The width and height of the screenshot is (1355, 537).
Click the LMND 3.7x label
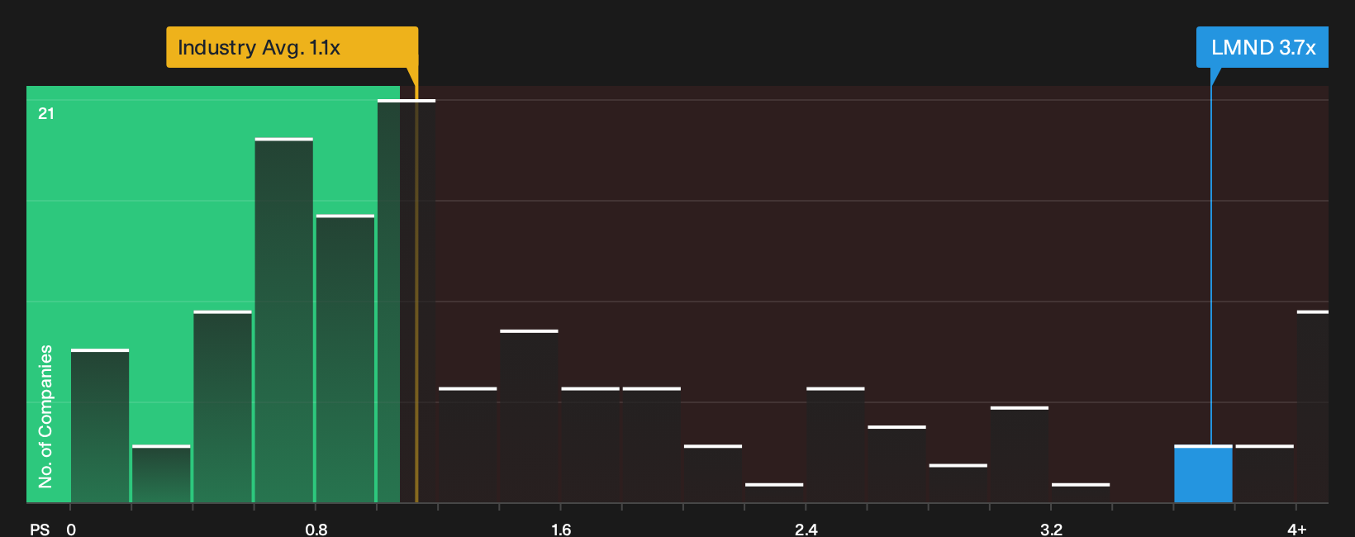tap(1262, 47)
